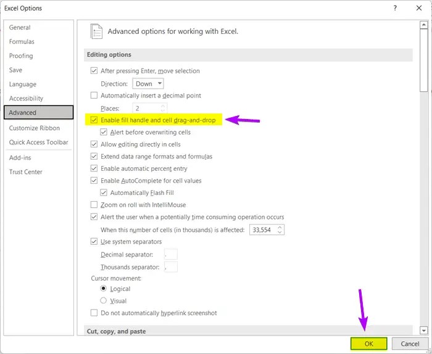Click the Thousands separator field
The height and width of the screenshot is (354, 432).
pos(170,267)
